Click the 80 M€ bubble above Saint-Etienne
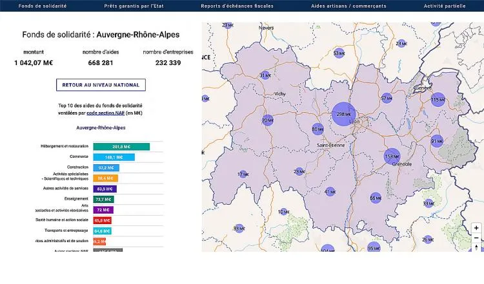 (318, 129)
